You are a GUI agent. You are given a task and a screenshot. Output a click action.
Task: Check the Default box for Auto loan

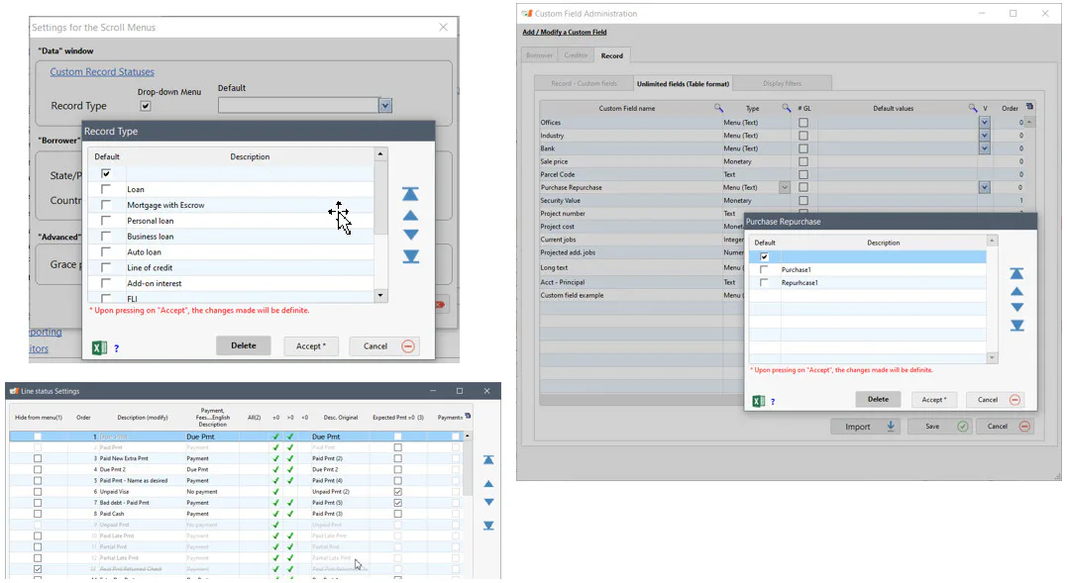(x=105, y=251)
